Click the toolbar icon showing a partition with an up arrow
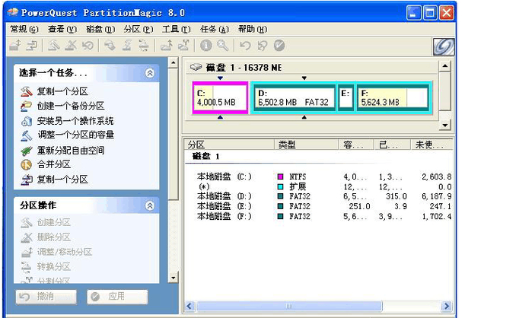Image resolution: width=519 pixels, height=318 pixels. click(166, 46)
